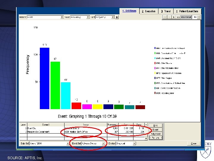Expand the Event Set dropdown showing Adverse Events
The image size is (214, 161).
(103, 143)
